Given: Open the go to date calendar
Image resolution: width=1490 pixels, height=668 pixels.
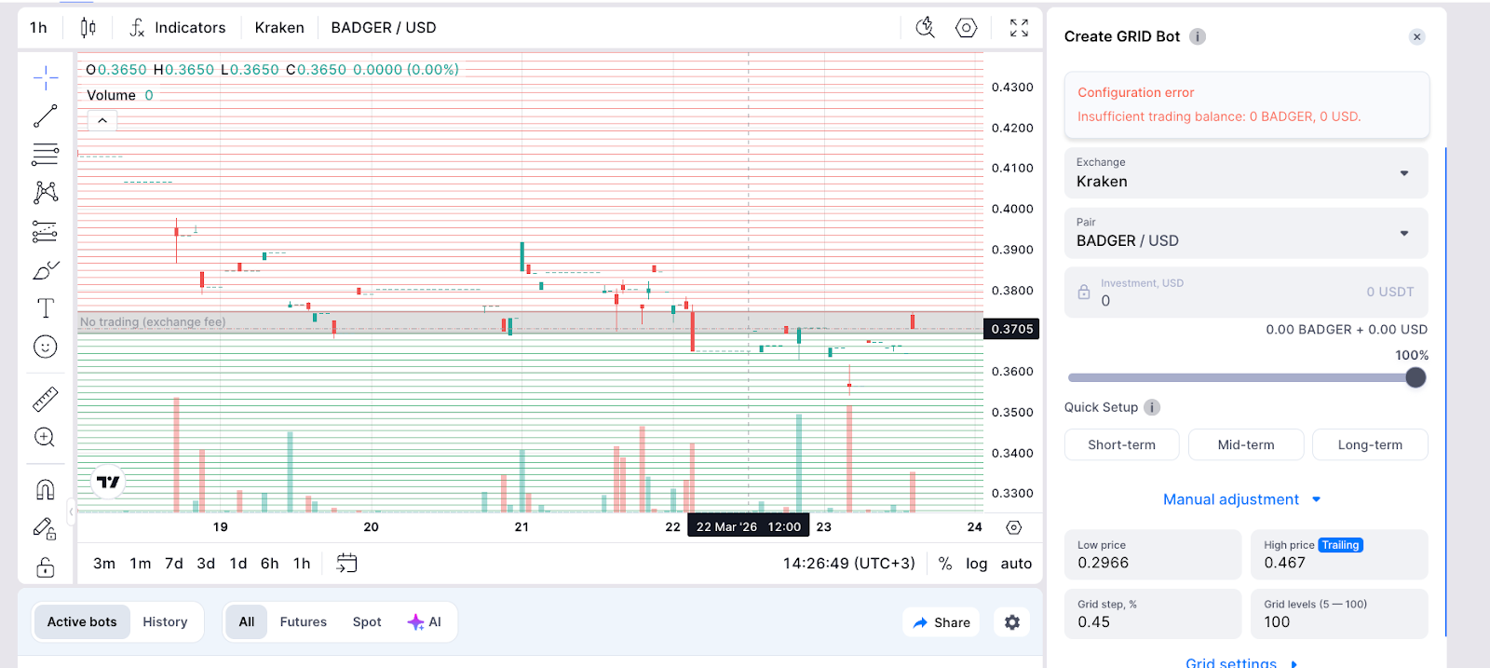Looking at the screenshot, I should coord(346,563).
